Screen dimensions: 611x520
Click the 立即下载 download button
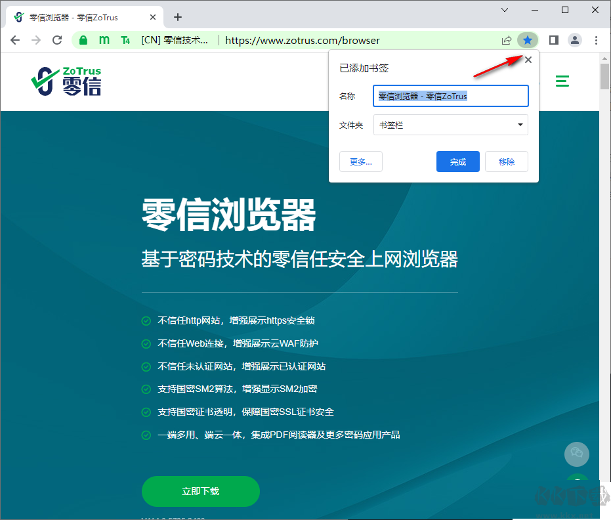(200, 491)
